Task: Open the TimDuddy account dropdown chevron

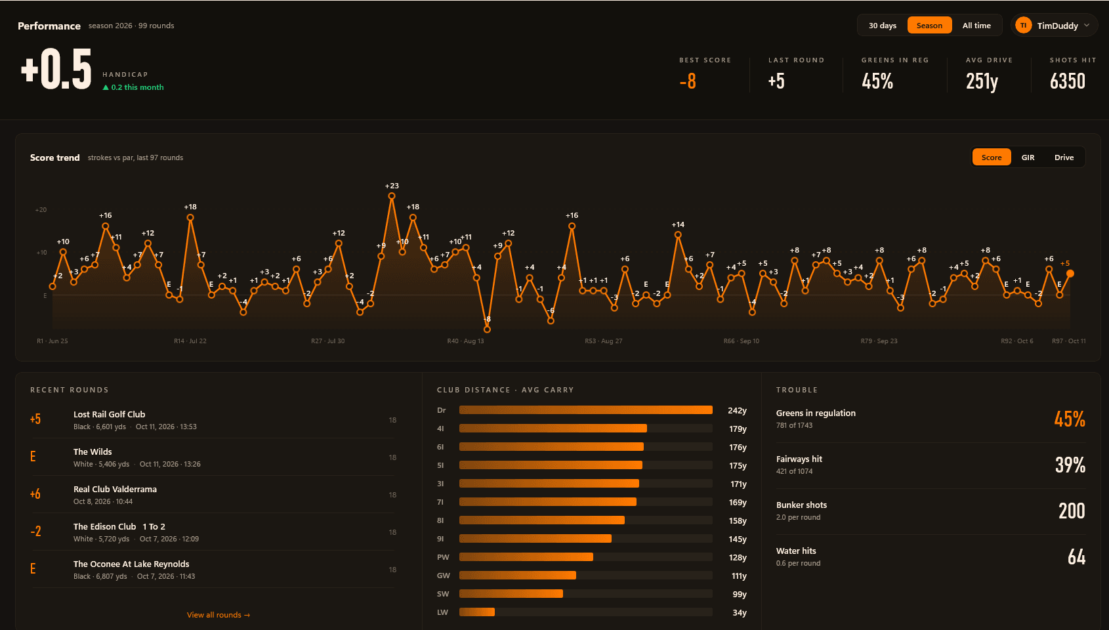Action: pos(1087,26)
